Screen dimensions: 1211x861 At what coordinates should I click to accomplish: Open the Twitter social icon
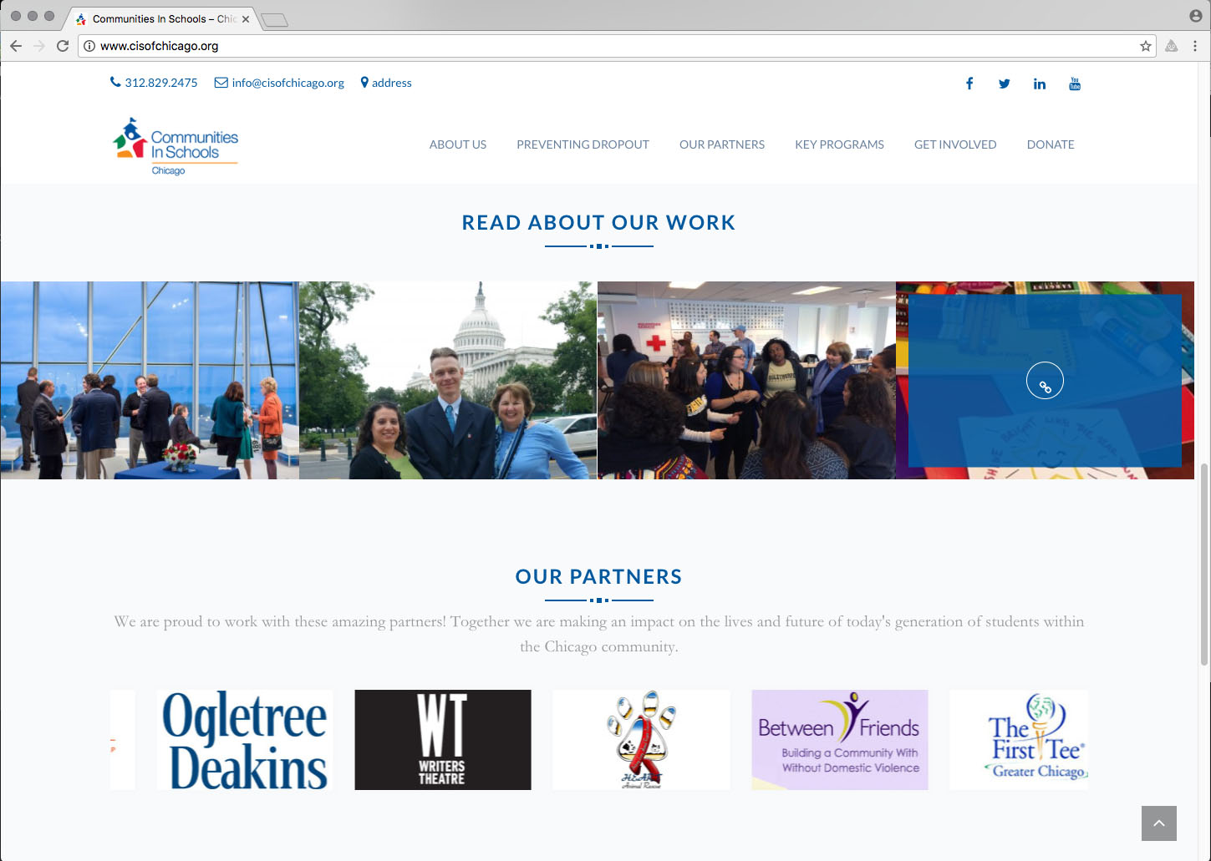pyautogui.click(x=1004, y=84)
